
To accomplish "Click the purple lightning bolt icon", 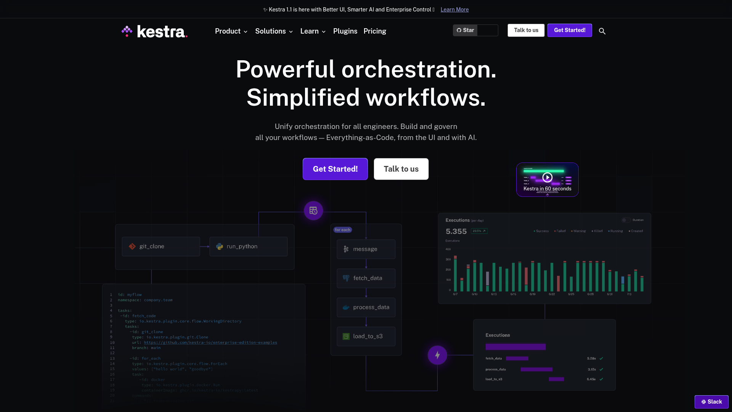I will click(437, 355).
